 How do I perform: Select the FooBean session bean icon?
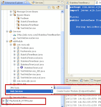click(18, 18)
